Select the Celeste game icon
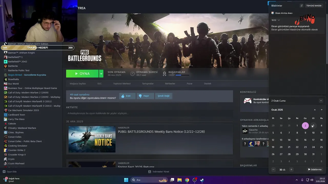Screen dimensions: 328x184 pyautogui.click(x=6, y=124)
